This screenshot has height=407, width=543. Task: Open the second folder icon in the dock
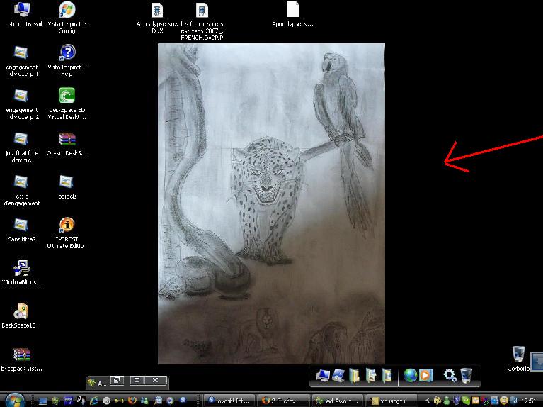pos(371,376)
